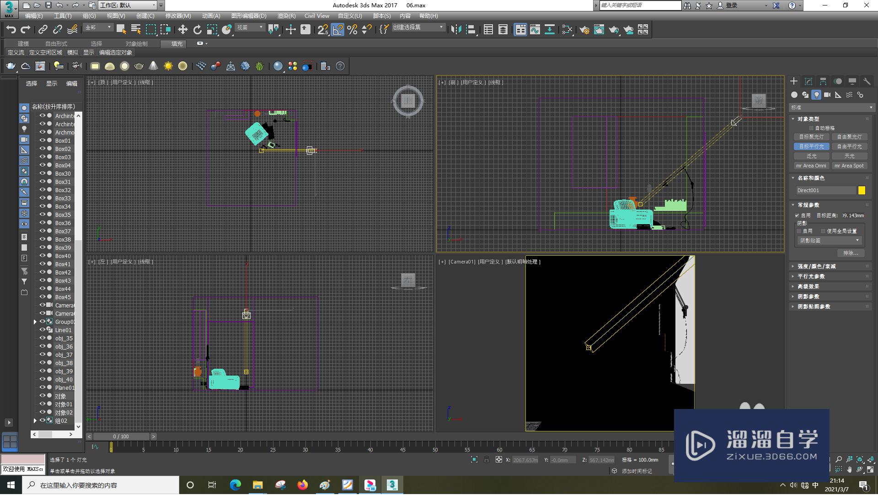The width and height of the screenshot is (878, 495).
Task: Open the Utilities wrench panel
Action: [867, 81]
